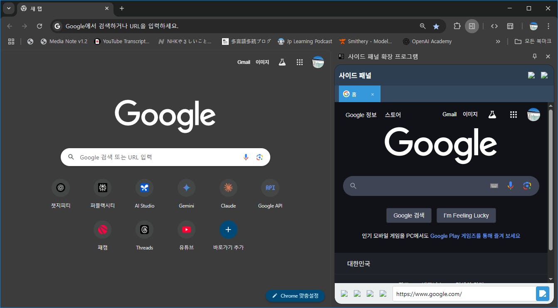Start voice search in the side panel
This screenshot has width=558, height=308.
tap(511, 186)
